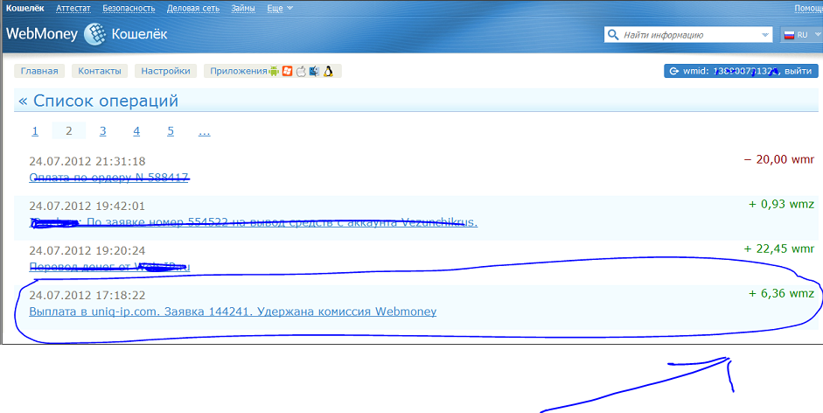Screen dimensions: 823x413
Task: Go to operations page 4
Action: (136, 131)
